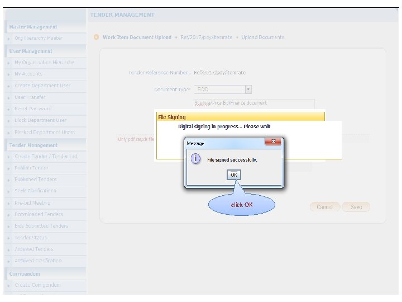
Task: Click the description field for Price Bid document
Action: click(255, 103)
